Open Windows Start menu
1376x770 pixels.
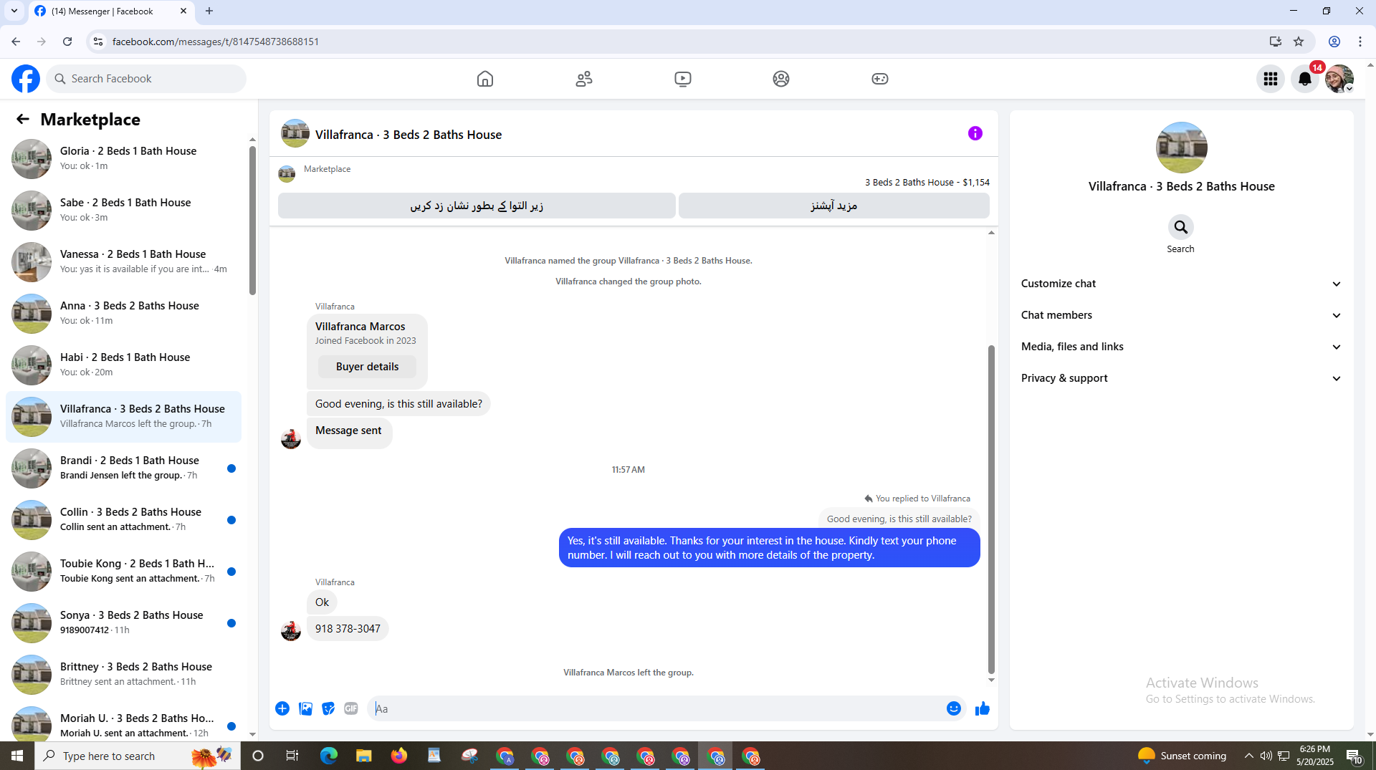[x=17, y=756]
